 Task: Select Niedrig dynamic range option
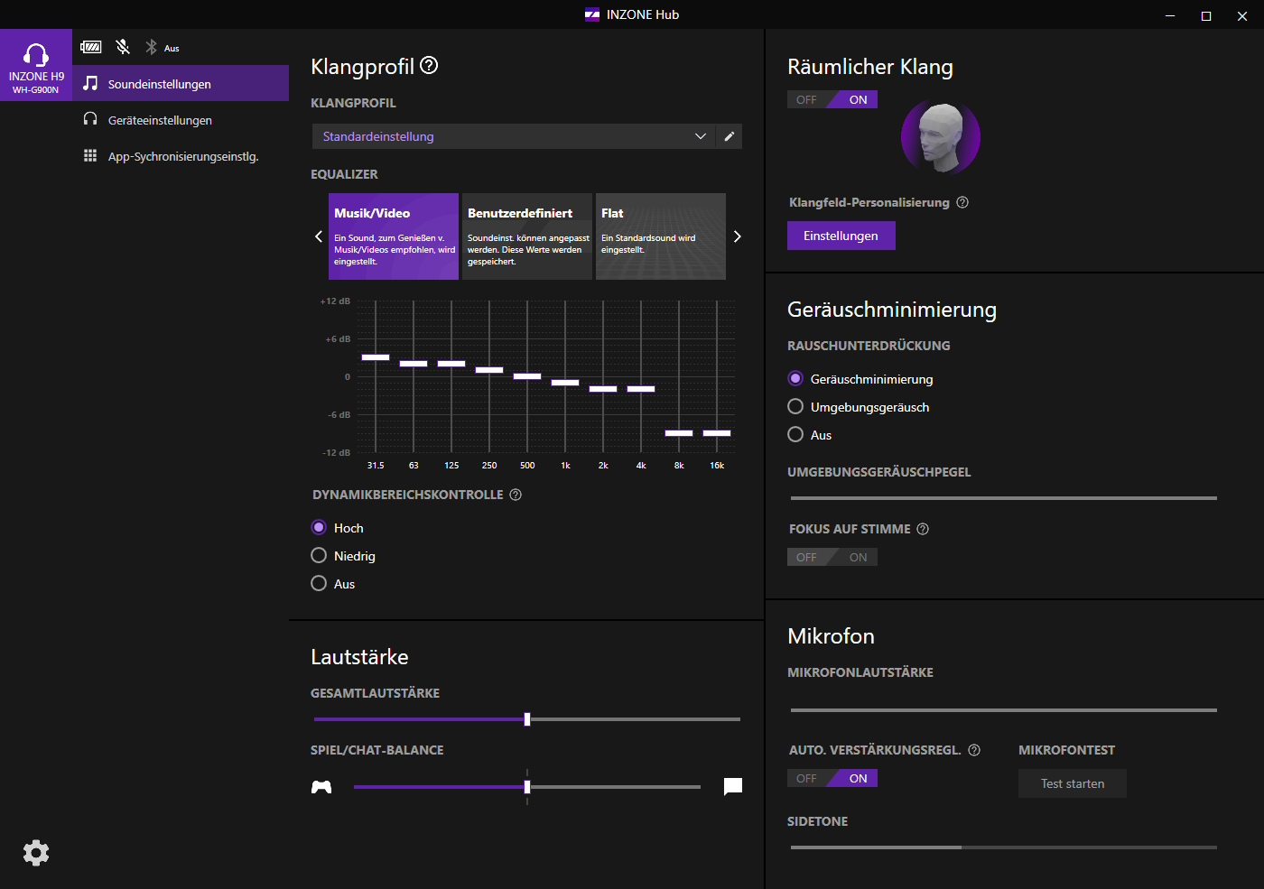click(343, 555)
